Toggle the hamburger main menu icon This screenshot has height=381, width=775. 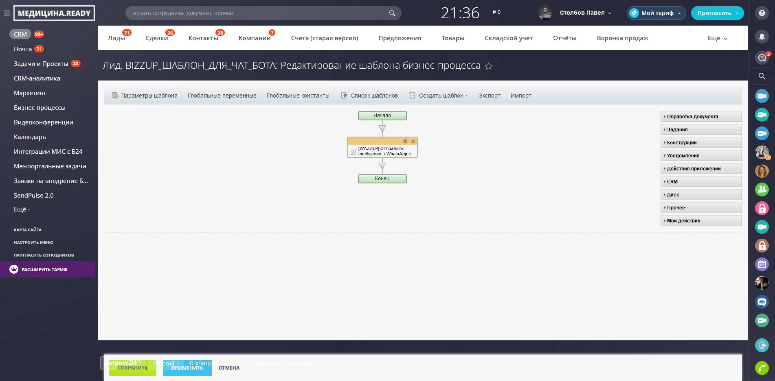7,13
